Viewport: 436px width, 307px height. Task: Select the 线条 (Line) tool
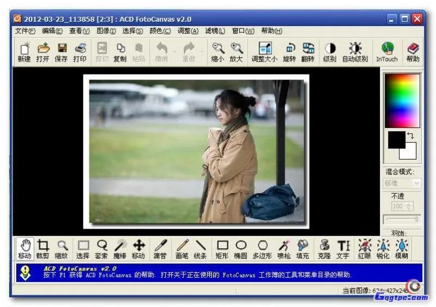click(x=200, y=249)
